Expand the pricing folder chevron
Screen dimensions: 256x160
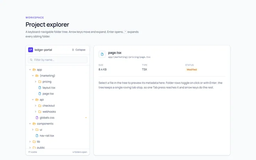click(36, 82)
